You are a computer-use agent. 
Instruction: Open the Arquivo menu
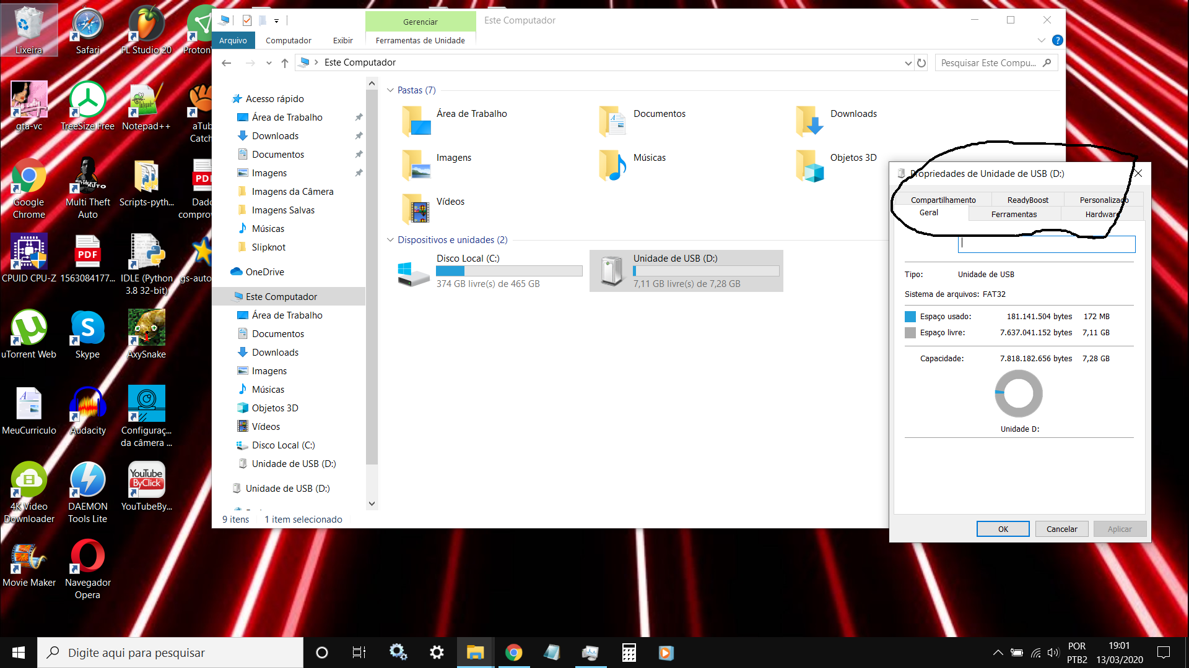pos(233,40)
